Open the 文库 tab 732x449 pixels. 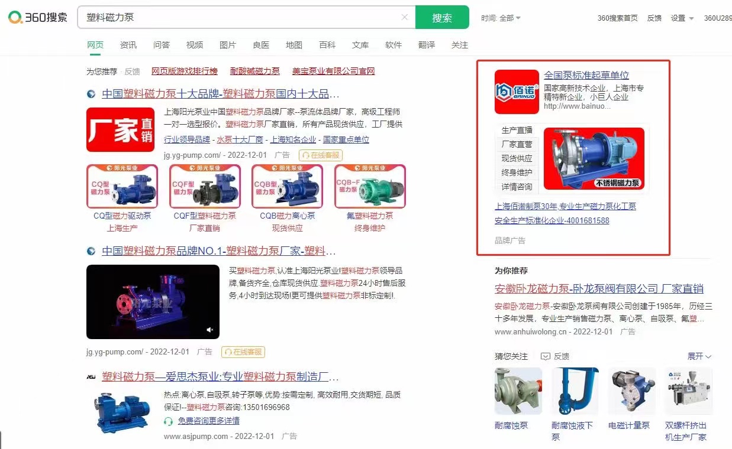click(x=360, y=45)
